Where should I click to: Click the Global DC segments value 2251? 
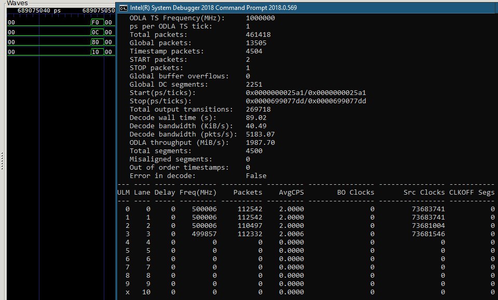[254, 85]
